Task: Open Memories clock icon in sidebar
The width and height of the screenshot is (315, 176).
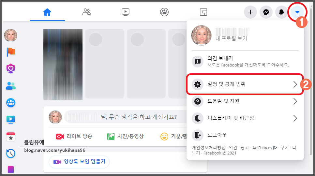Action: (11, 154)
